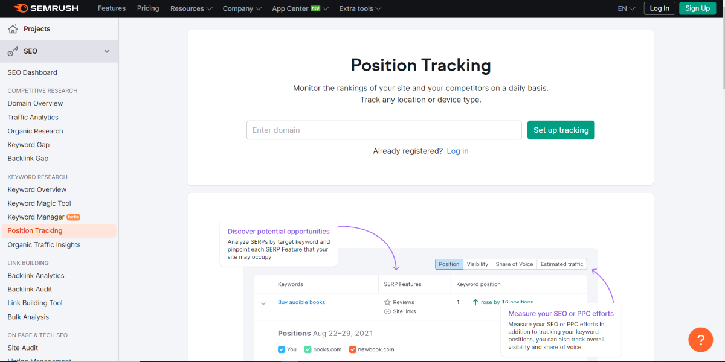Open Backlink Analytics in sidebar
This screenshot has width=725, height=362.
coord(36,276)
